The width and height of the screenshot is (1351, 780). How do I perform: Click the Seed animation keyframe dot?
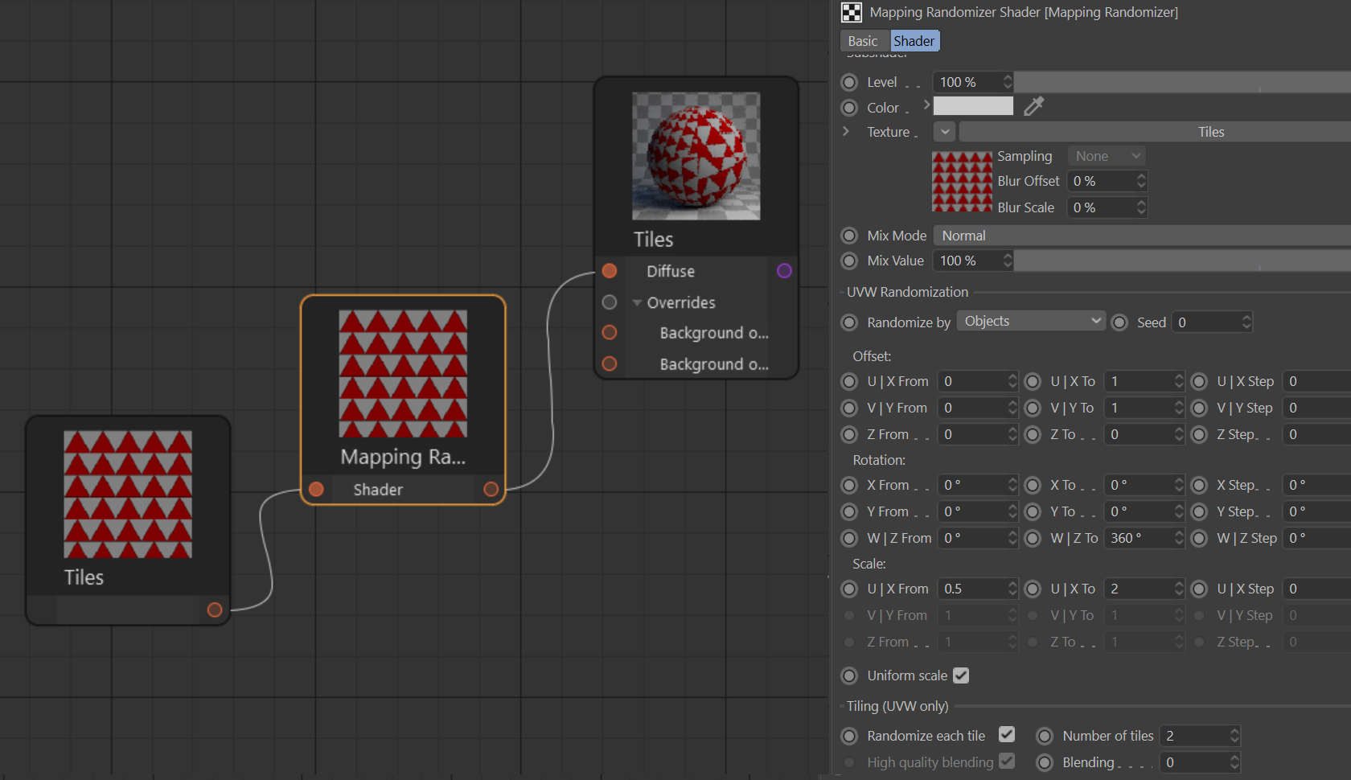click(1119, 322)
